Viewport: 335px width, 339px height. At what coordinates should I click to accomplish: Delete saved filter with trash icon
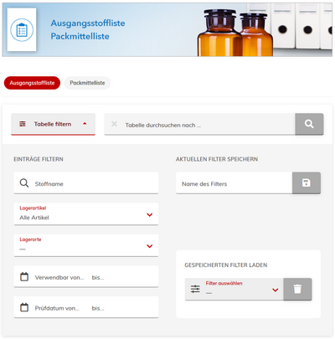(x=297, y=289)
